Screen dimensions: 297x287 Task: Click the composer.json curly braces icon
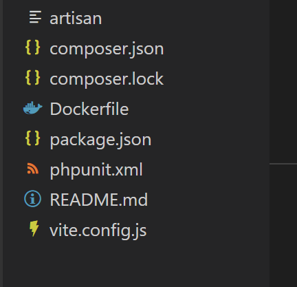coord(33,47)
